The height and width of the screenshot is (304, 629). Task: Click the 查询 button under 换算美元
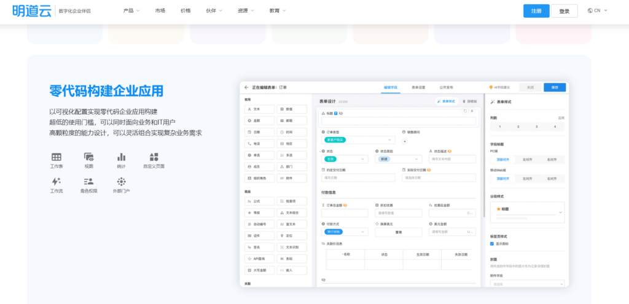[x=398, y=232]
